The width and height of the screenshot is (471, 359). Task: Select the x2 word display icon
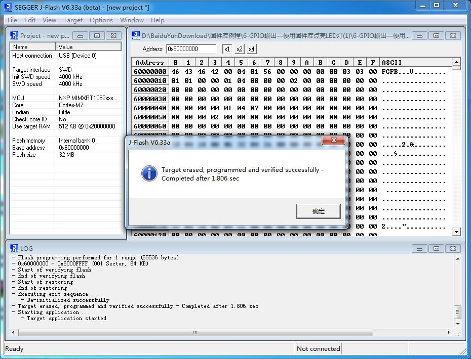(238, 49)
